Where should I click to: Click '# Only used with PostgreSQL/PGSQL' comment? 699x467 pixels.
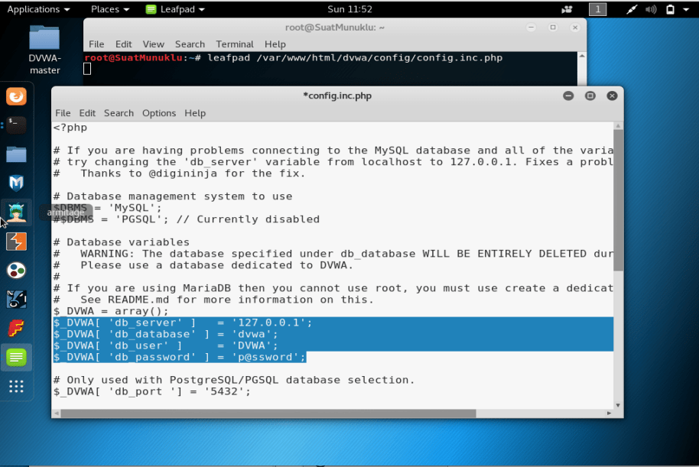[x=234, y=380]
